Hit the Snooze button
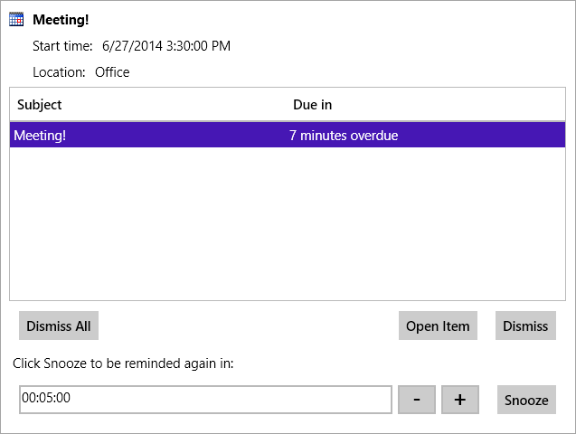 526,400
